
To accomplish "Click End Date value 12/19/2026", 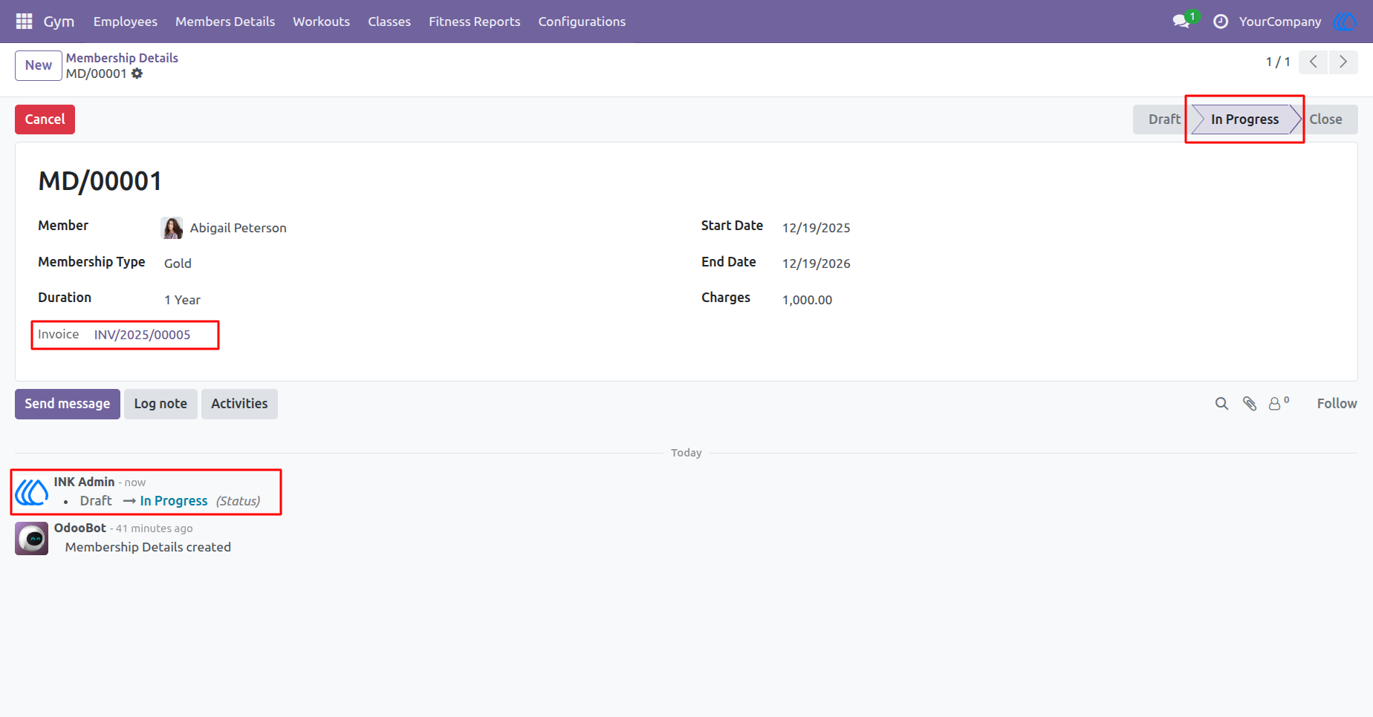I will click(x=817, y=263).
